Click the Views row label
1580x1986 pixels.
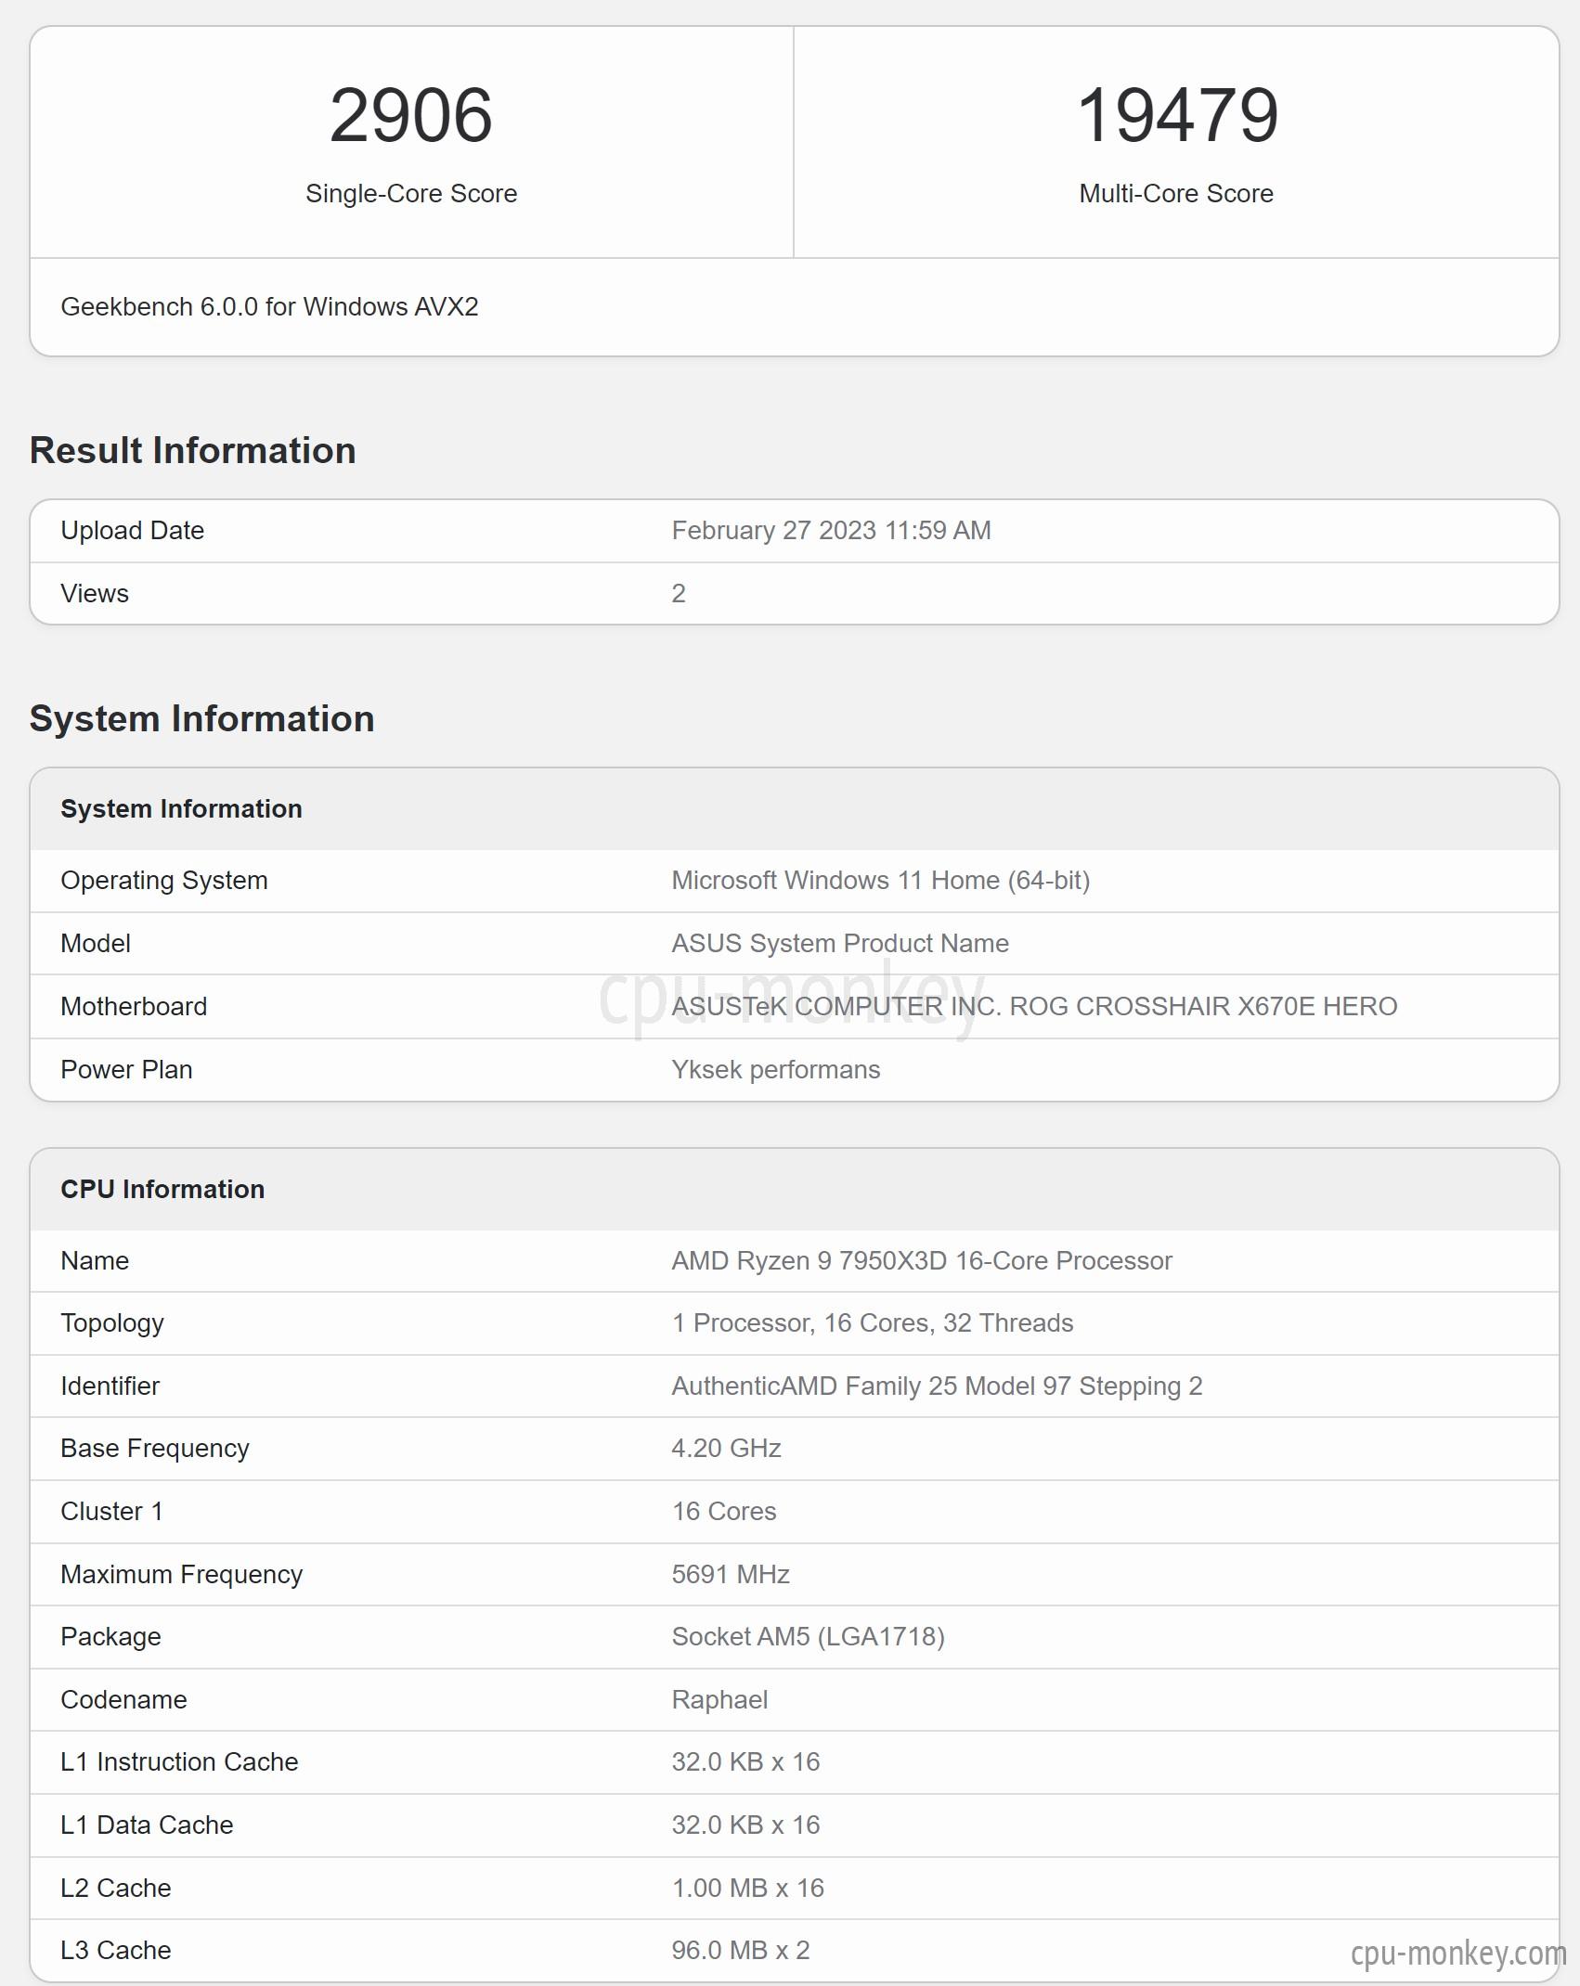pyautogui.click(x=95, y=593)
